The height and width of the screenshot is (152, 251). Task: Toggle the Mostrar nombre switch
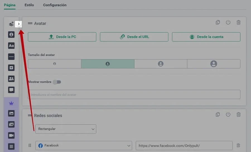(x=57, y=82)
